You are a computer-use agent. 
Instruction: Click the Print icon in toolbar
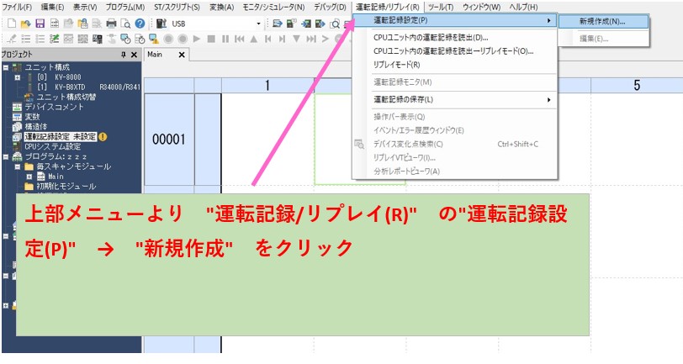(x=112, y=24)
